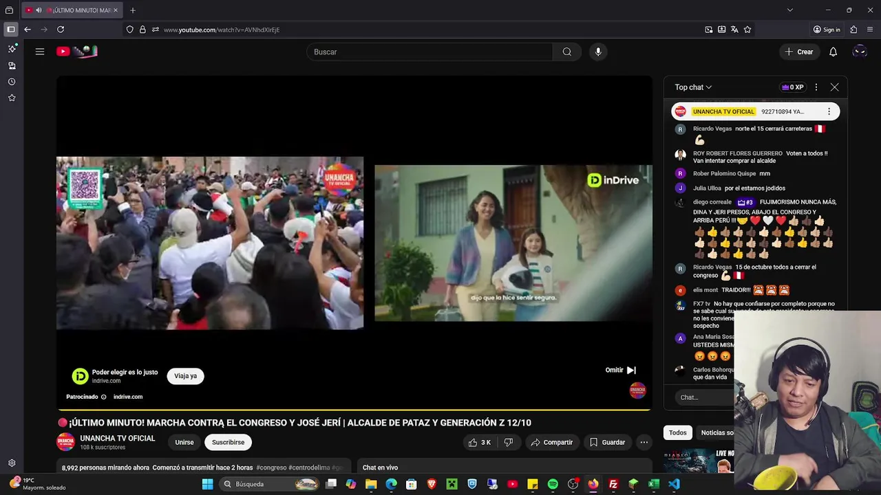
Task: Open sidebar bookmarks star icon
Action: point(12,98)
